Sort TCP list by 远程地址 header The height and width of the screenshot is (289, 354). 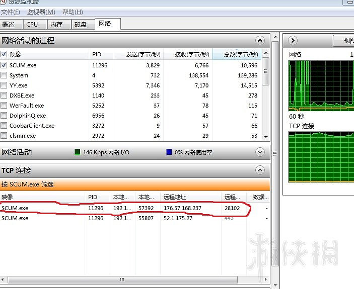tap(191, 197)
